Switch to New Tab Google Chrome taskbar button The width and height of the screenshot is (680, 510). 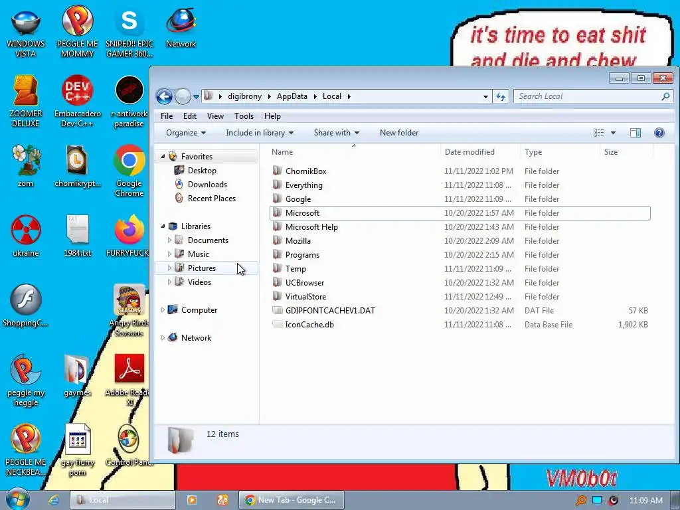coord(291,500)
